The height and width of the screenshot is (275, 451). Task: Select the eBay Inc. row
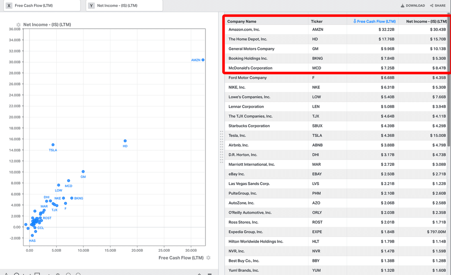pos(336,174)
